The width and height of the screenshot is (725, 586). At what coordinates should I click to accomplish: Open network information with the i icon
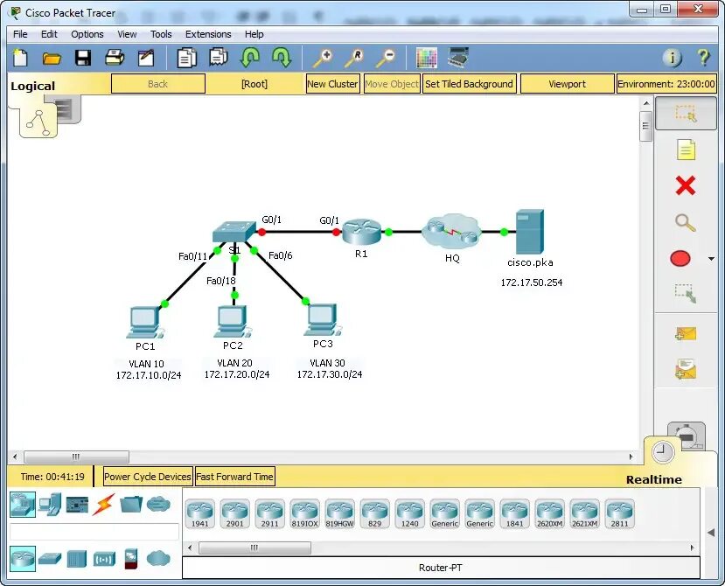672,58
